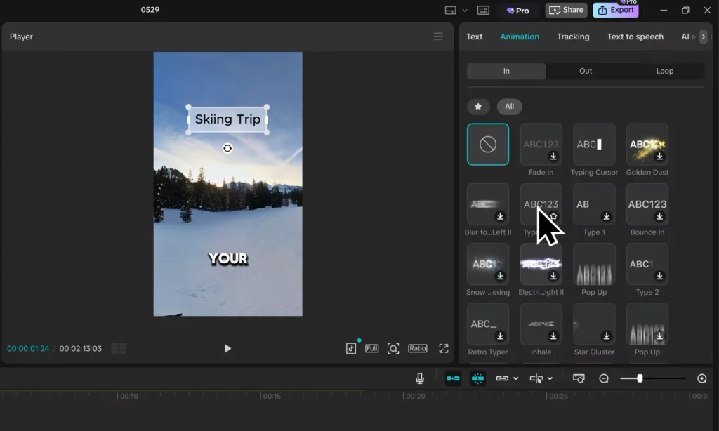Screen dimensions: 719x431
Task: Click the rotate handle below Skiing Trip
Action: pyautogui.click(x=227, y=148)
